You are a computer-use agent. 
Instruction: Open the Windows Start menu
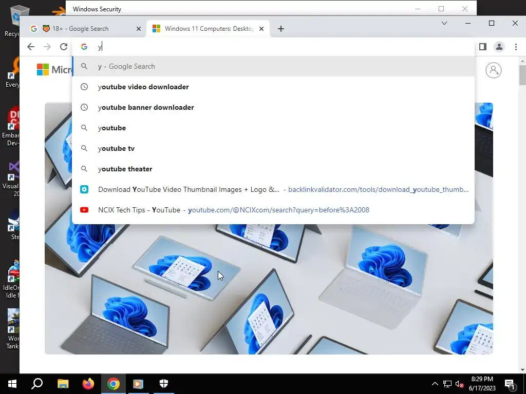(x=12, y=384)
